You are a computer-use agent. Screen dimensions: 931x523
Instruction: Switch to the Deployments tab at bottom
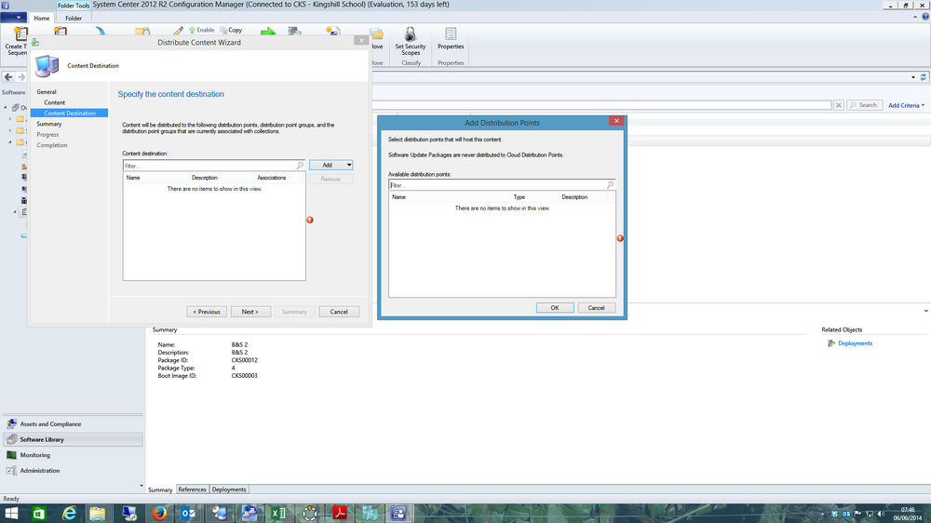[x=229, y=489]
